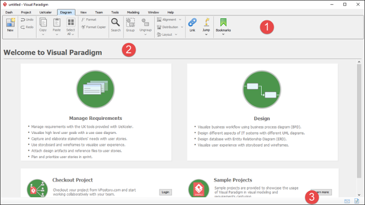Viewport: 365px width, 205px height.
Task: Click the Visual Paradigm logo in title bar
Action: (x=5, y=4)
